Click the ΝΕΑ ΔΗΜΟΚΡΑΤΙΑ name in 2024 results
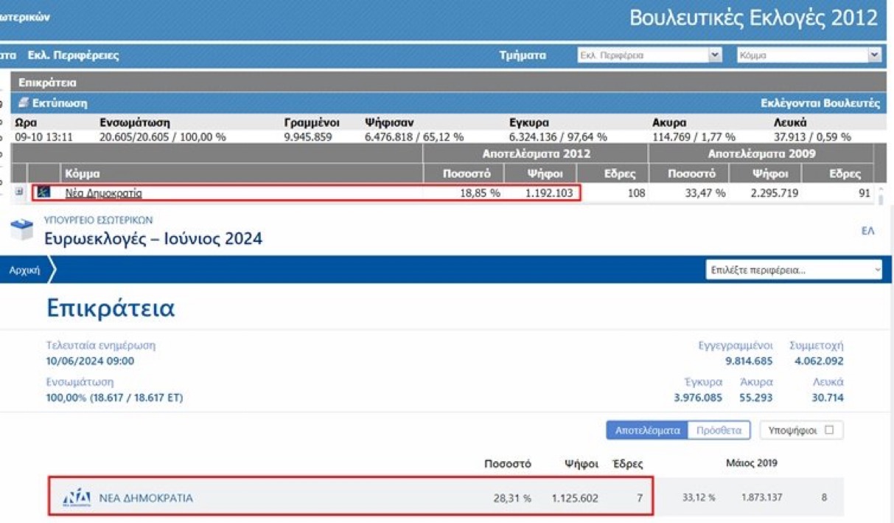 click(146, 498)
